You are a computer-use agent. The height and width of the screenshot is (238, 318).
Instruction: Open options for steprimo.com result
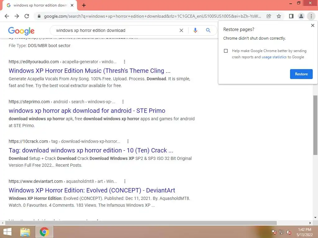click(x=123, y=102)
